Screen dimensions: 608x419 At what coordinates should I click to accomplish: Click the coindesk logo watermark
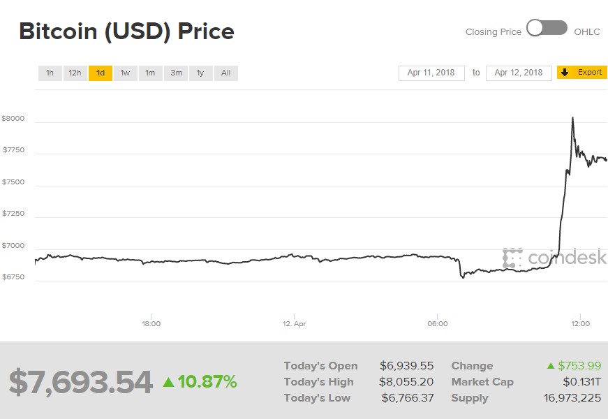(x=554, y=258)
